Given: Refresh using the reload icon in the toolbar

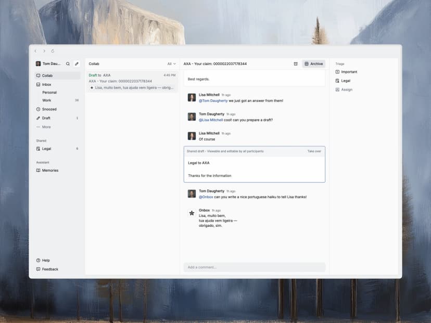Looking at the screenshot, I should 52,50.
